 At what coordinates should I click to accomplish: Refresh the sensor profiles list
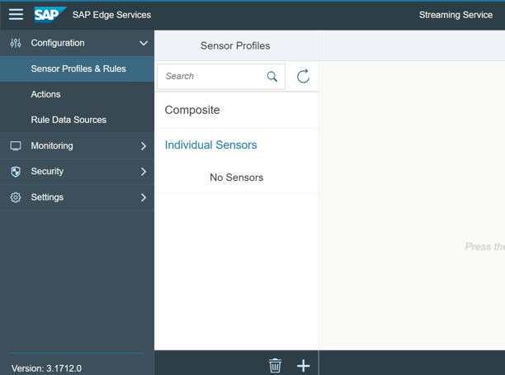click(x=303, y=77)
